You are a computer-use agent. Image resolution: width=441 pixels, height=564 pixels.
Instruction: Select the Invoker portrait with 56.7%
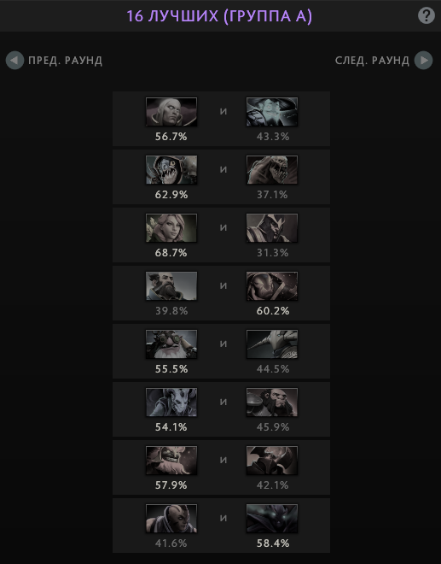pyautogui.click(x=171, y=111)
